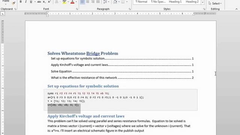Open the underline style dropdown arrow
Image resolution: width=240 pixels, height=135 pixels.
click(x=35, y=1)
